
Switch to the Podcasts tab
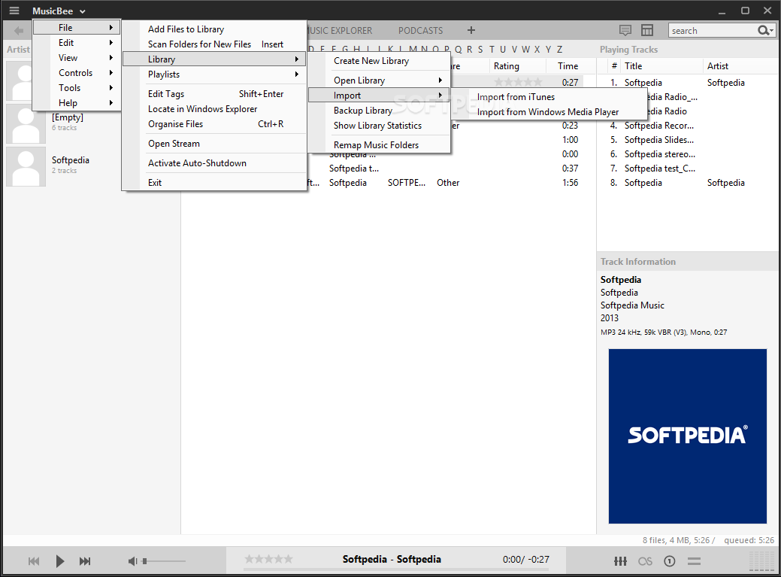[x=420, y=30]
